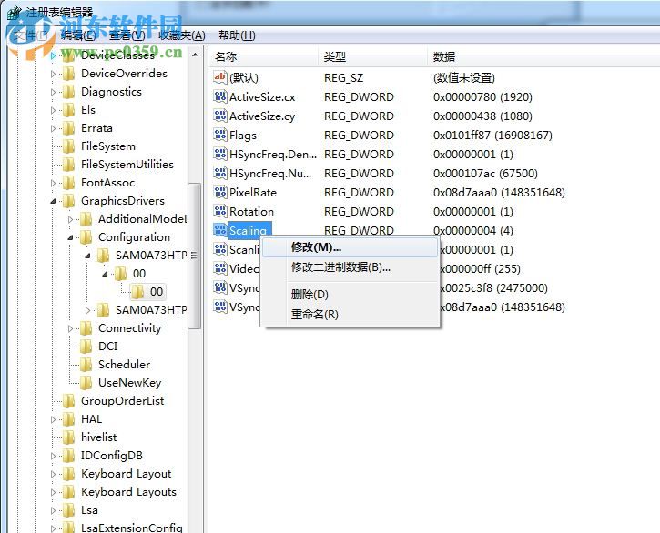The height and width of the screenshot is (533, 660).
Task: Expand the second SAM0A73HTP tree node
Action: [87, 310]
